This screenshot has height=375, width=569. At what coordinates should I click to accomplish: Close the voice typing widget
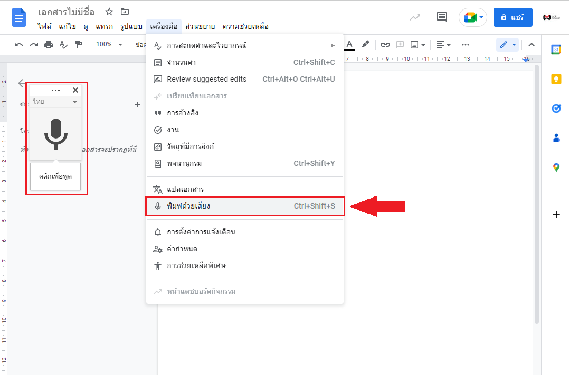[75, 90]
